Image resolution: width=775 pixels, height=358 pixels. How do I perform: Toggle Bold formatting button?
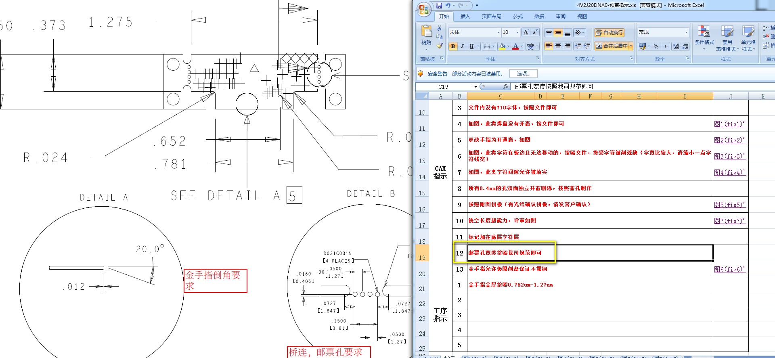coord(453,46)
